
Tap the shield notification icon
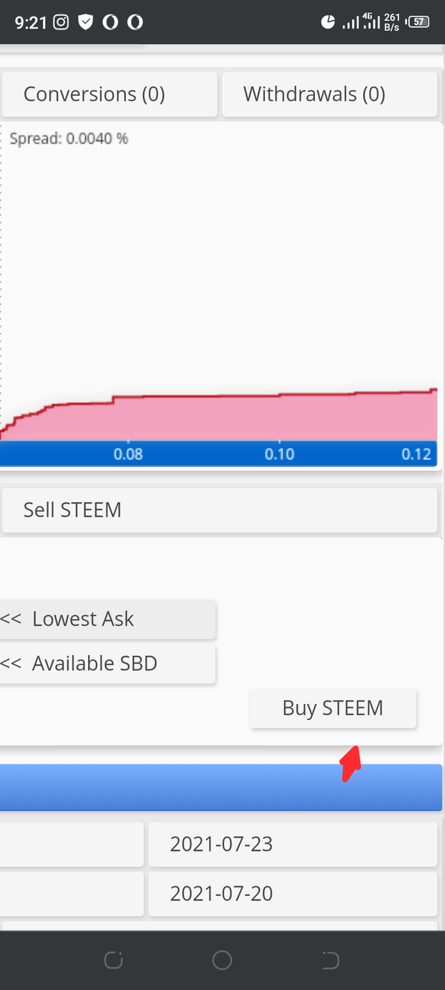tap(85, 22)
